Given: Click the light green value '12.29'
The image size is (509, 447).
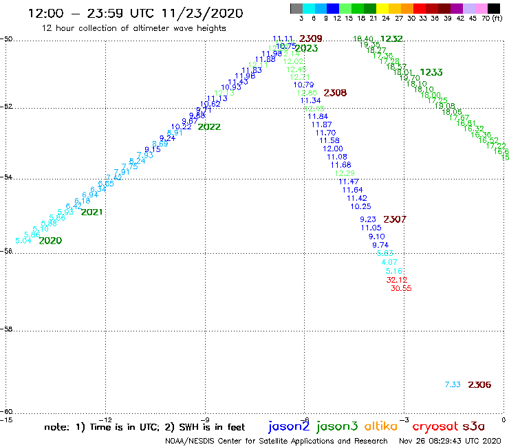Looking at the screenshot, I should (345, 173).
